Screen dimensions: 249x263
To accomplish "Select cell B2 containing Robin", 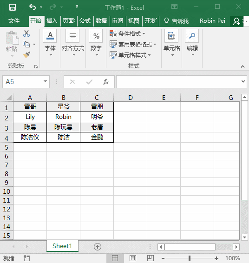I will tap(63, 117).
